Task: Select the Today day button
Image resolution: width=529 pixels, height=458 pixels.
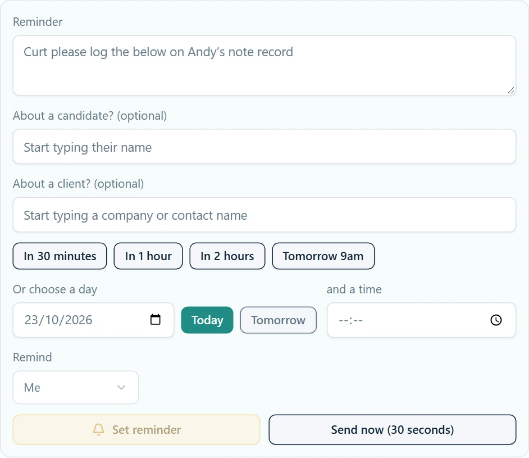Action: tap(207, 320)
